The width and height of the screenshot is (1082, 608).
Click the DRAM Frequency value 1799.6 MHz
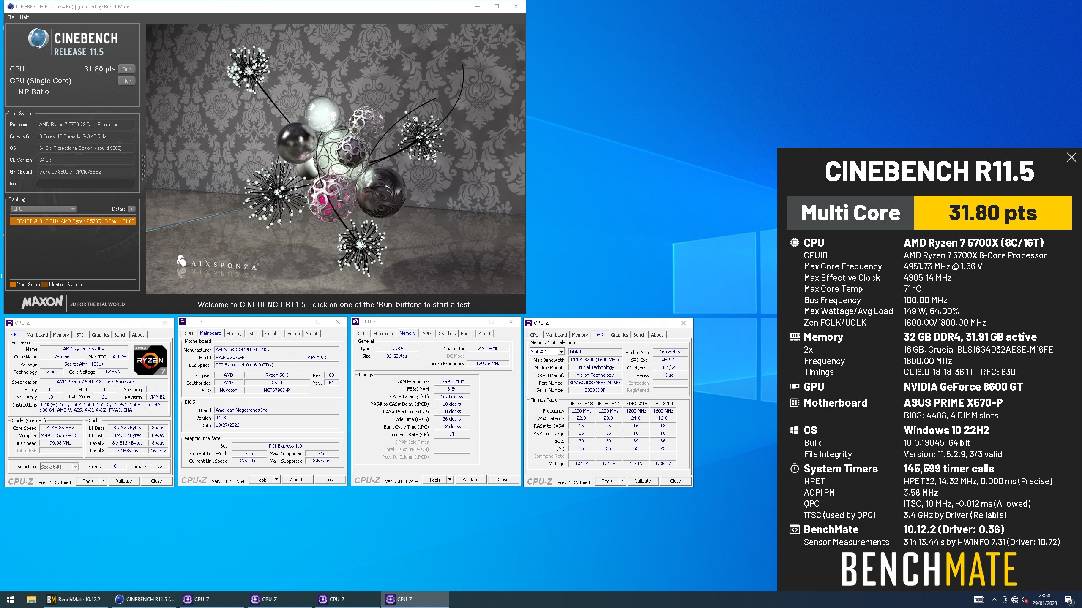[452, 381]
